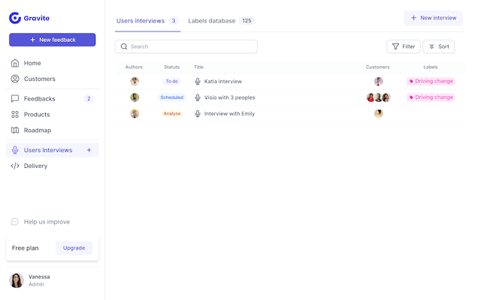
Task: Click author avatar of Interview with Emily
Action: pyautogui.click(x=135, y=114)
